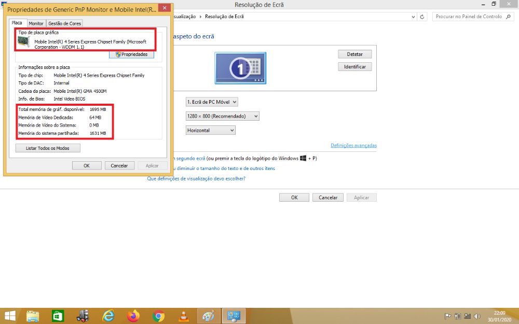Close the adapter properties dialog

(x=165, y=8)
